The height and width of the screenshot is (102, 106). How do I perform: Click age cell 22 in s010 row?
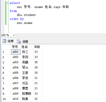(x=38, y=99)
